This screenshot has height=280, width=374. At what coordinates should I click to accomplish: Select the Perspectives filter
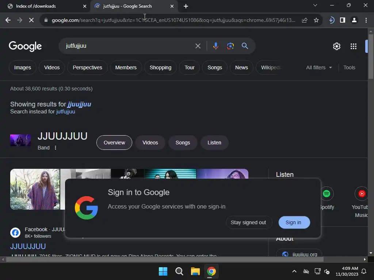(87, 67)
